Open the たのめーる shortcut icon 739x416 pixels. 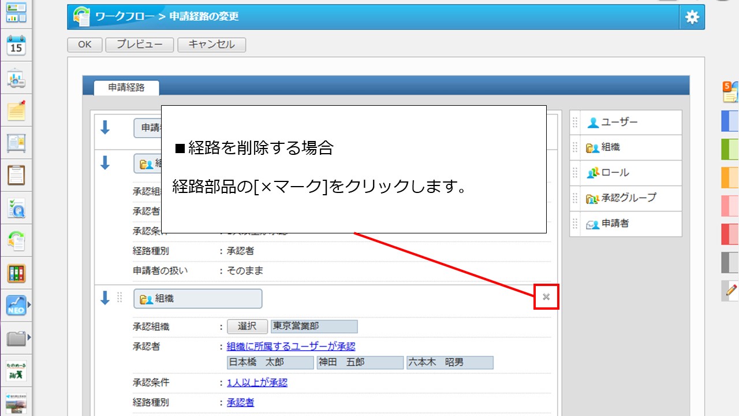click(x=16, y=370)
